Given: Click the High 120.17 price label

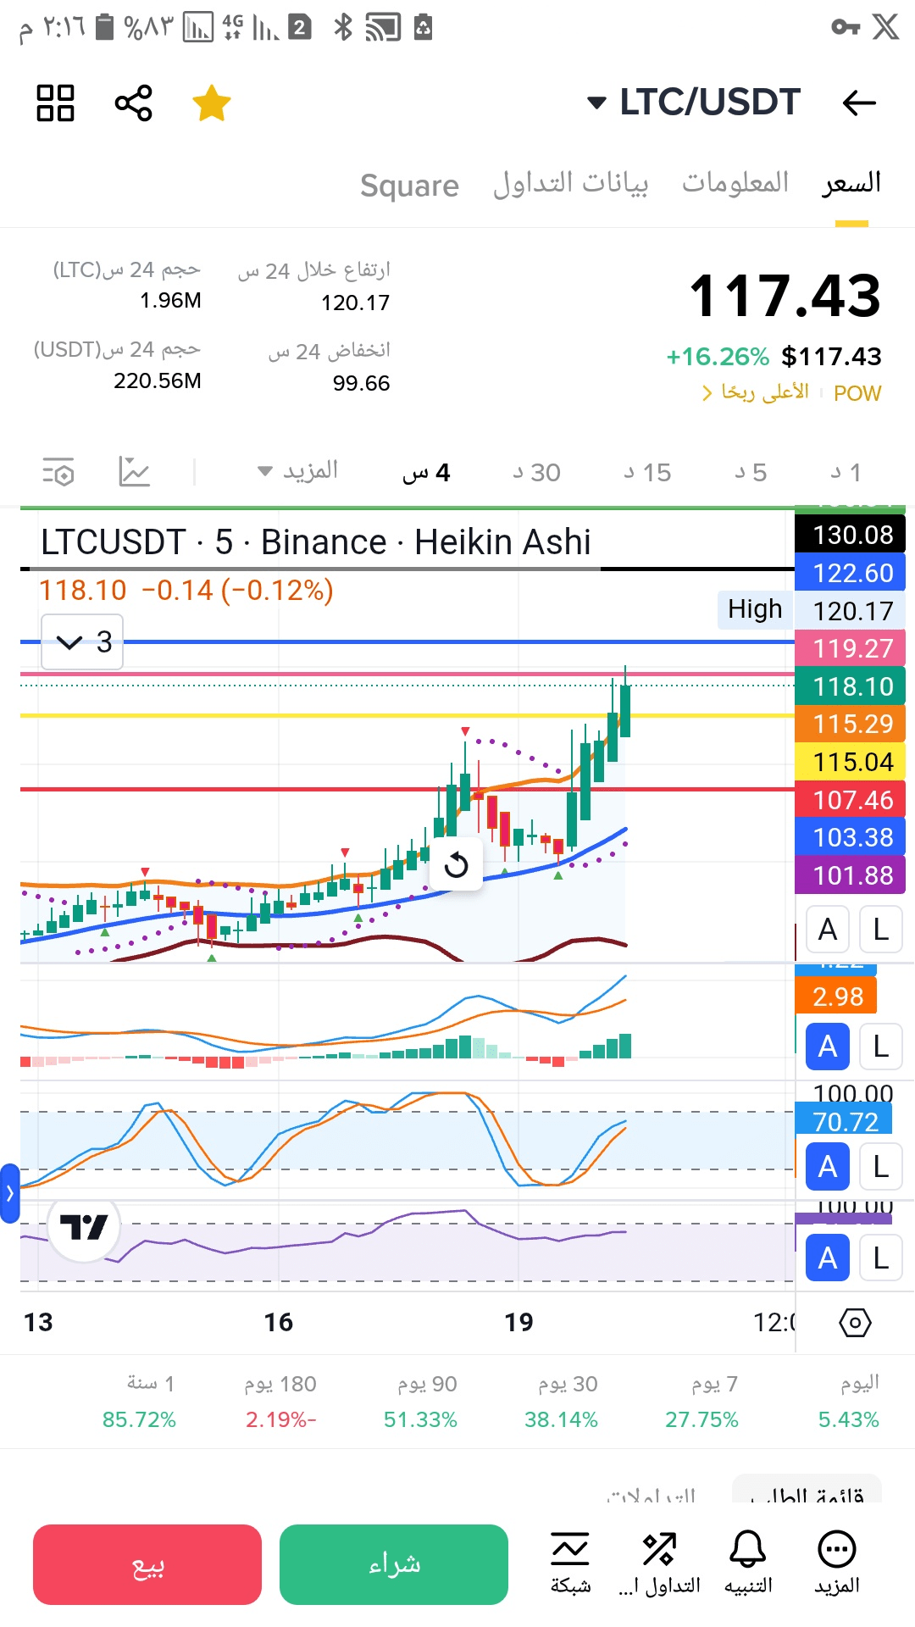Looking at the screenshot, I should (812, 610).
